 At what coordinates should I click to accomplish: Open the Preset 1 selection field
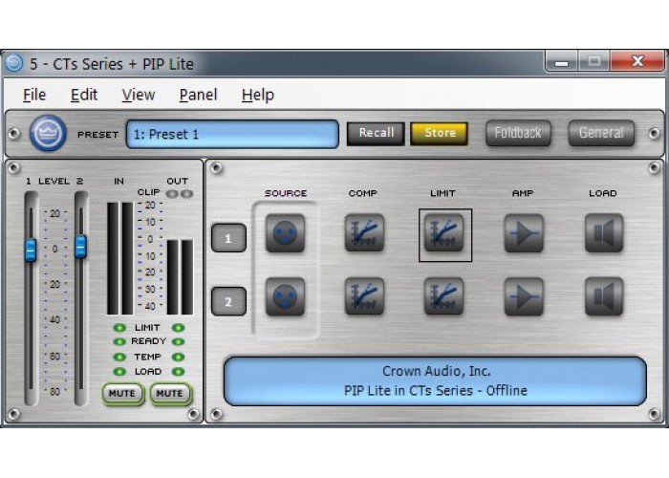click(232, 134)
